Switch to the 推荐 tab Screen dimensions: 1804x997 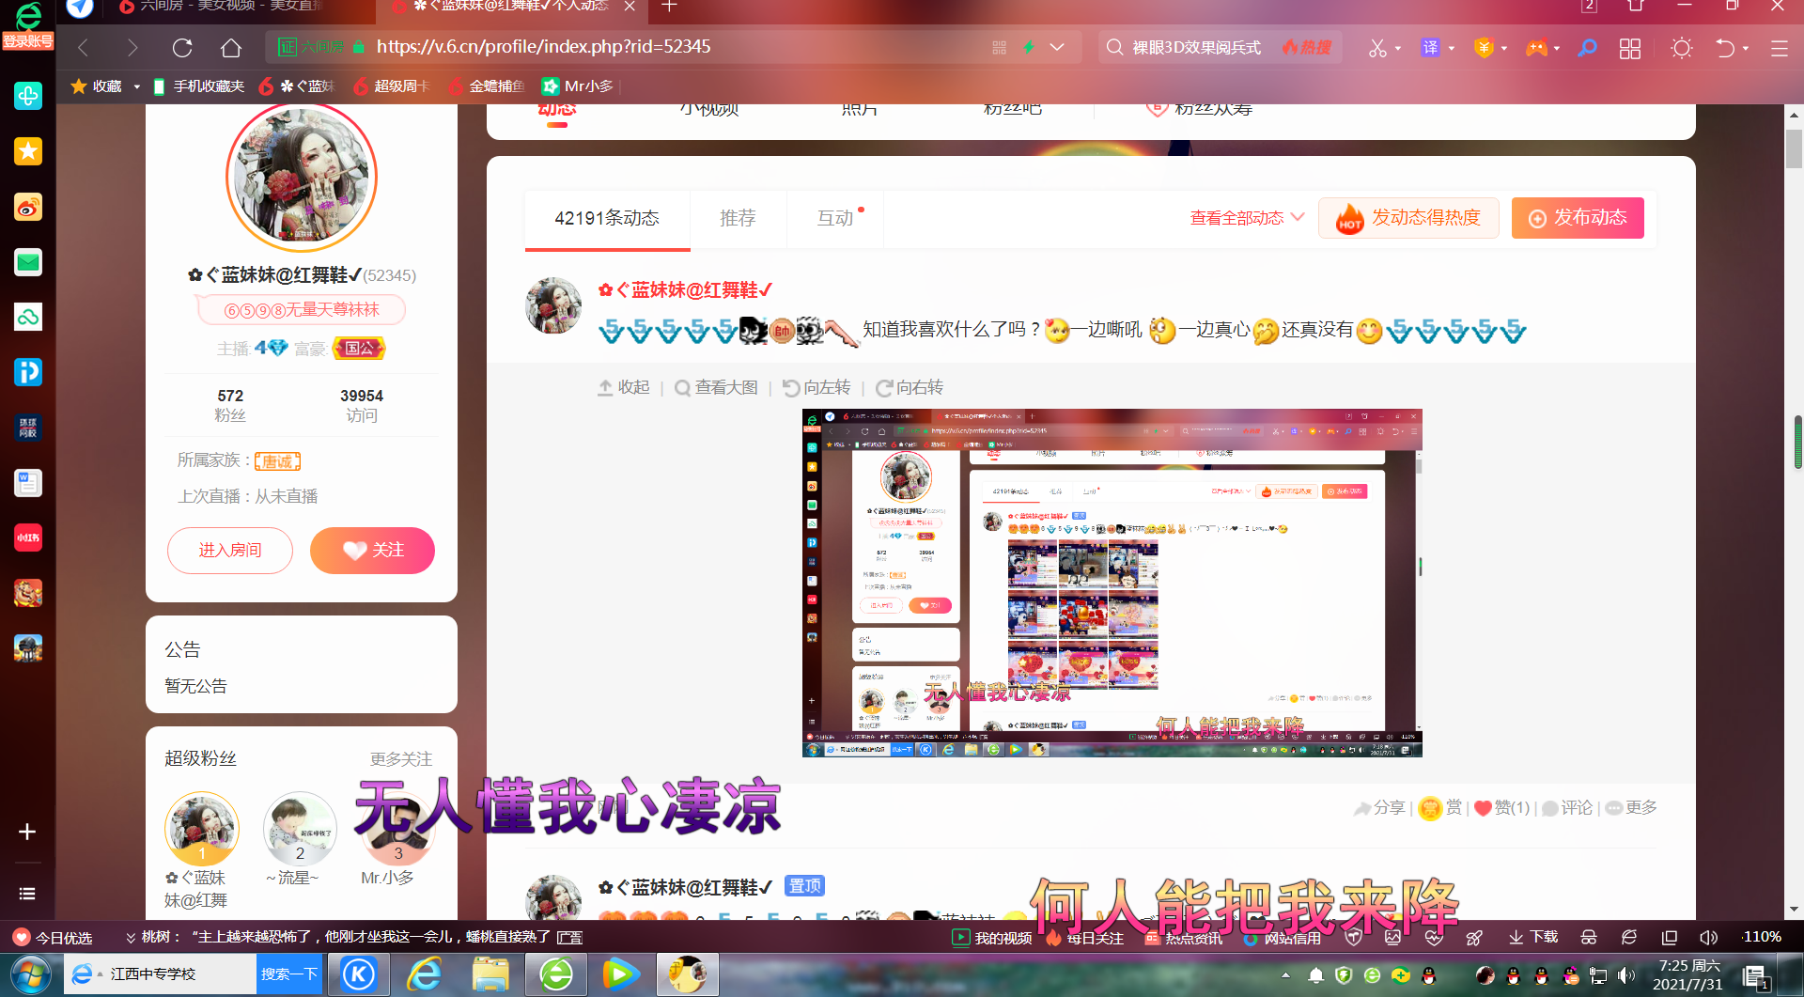point(738,218)
